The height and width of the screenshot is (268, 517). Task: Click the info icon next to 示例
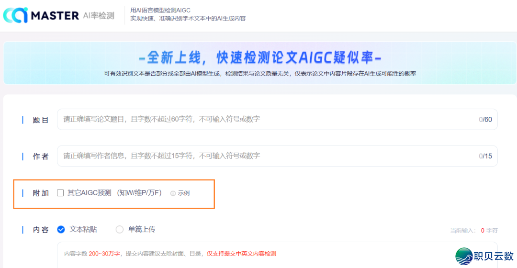coord(173,193)
